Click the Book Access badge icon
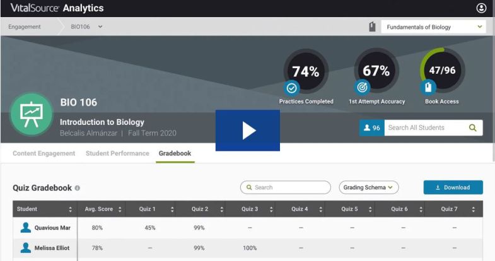495x261 pixels. click(x=429, y=88)
